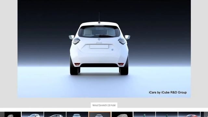Viewport: 208px width, 117px height.
Task: Click the main Renault Zoe rear-view image
Action: pos(104,49)
